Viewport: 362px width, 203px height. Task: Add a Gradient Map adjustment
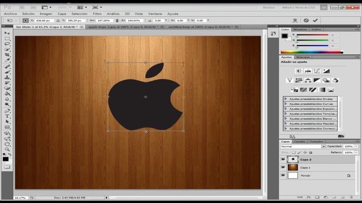tap(322, 90)
